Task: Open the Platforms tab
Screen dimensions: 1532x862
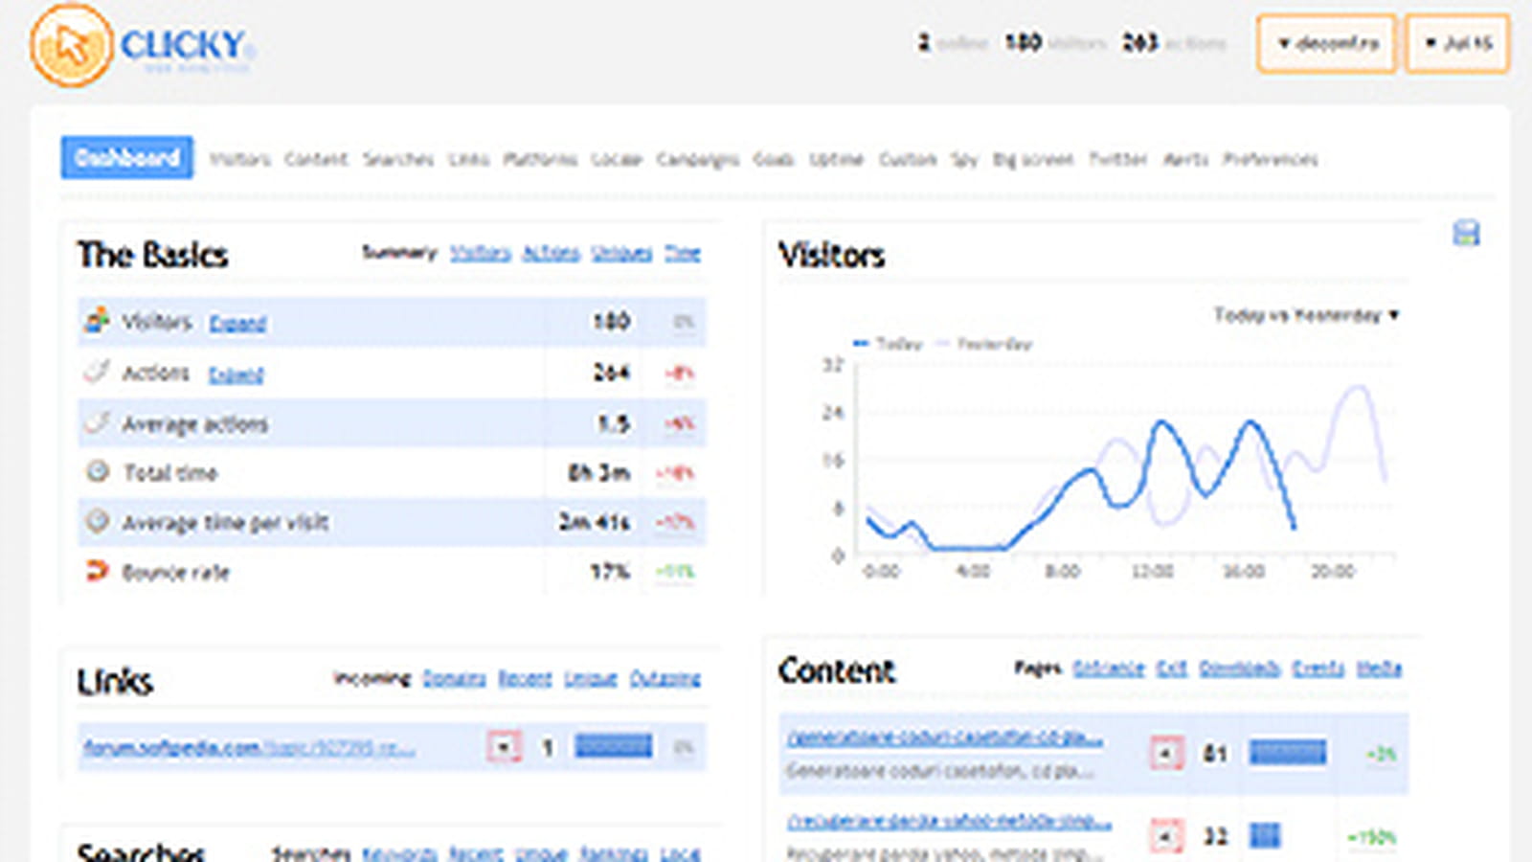Action: [540, 159]
